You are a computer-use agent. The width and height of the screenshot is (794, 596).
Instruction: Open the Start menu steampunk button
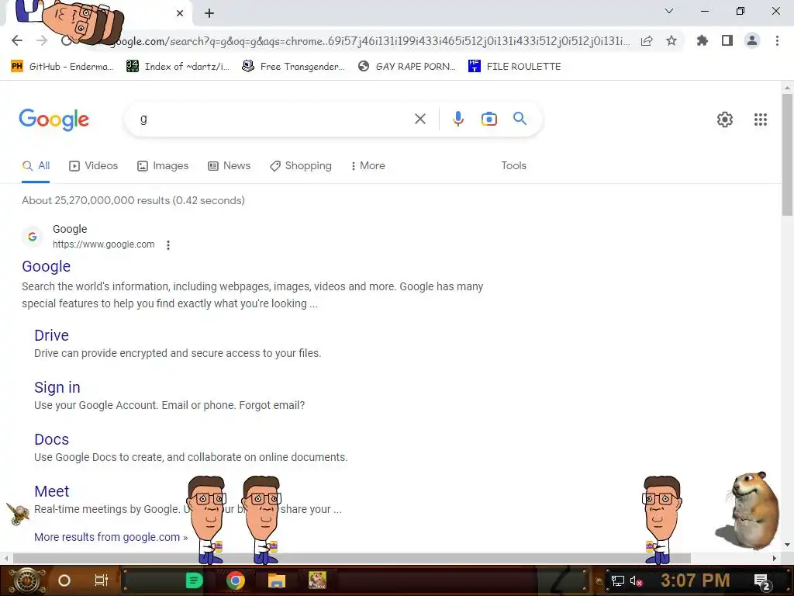(26, 580)
